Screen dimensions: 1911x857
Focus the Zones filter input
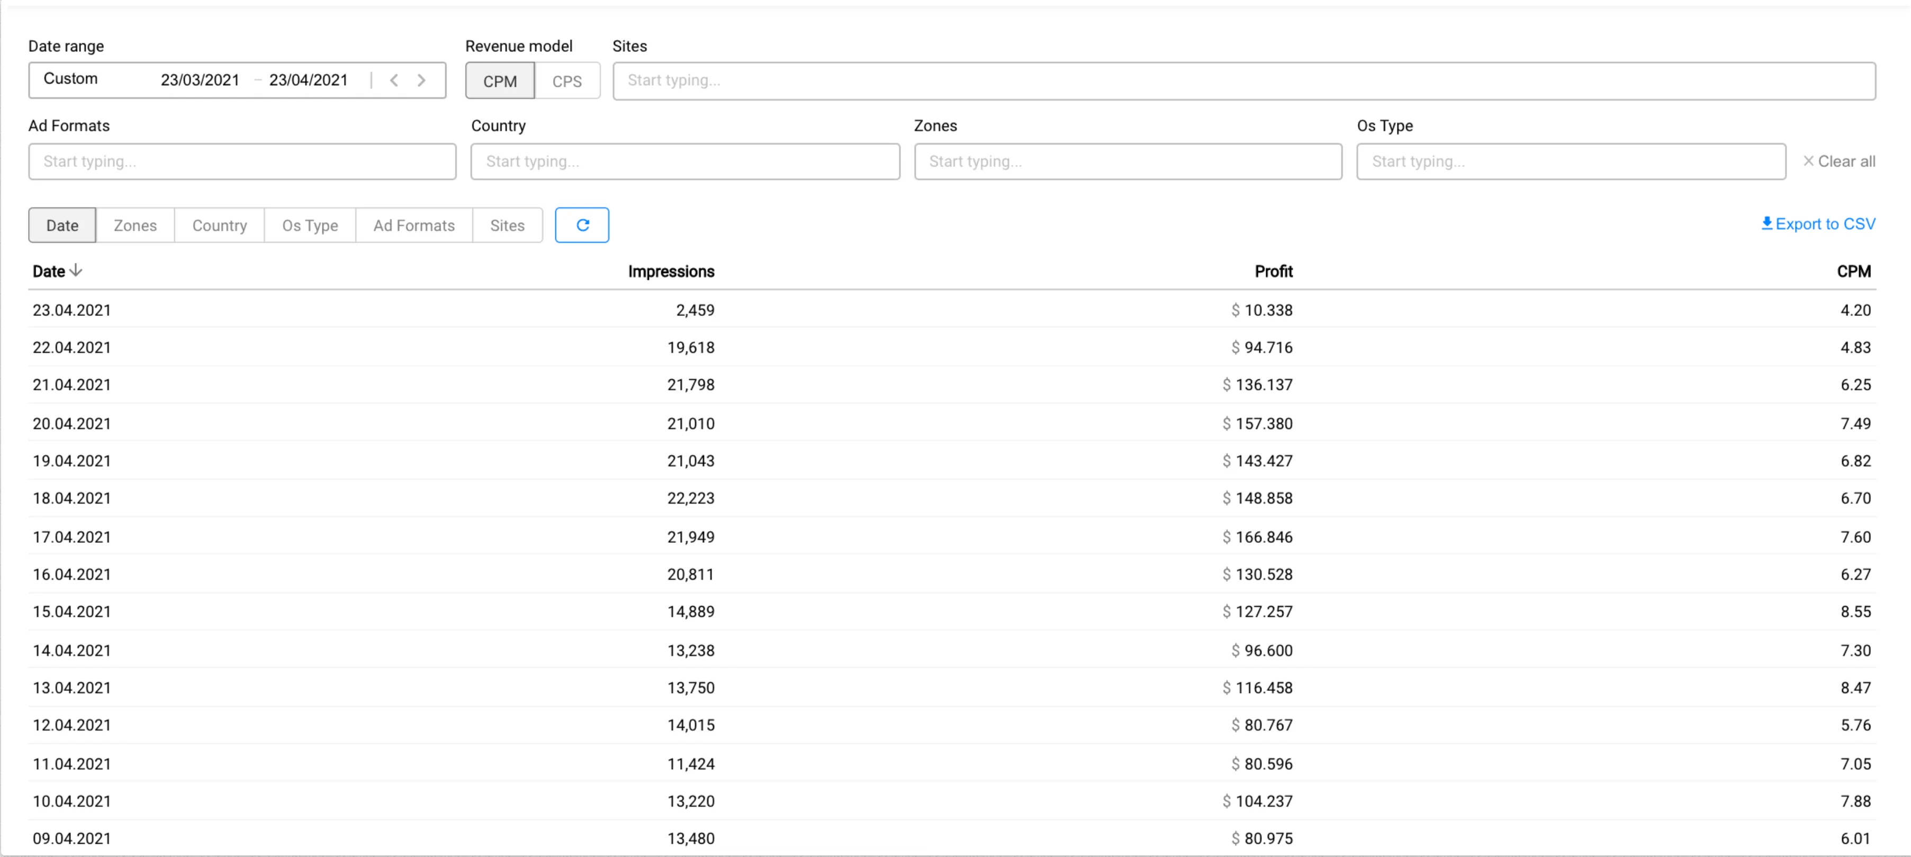[x=1128, y=162]
